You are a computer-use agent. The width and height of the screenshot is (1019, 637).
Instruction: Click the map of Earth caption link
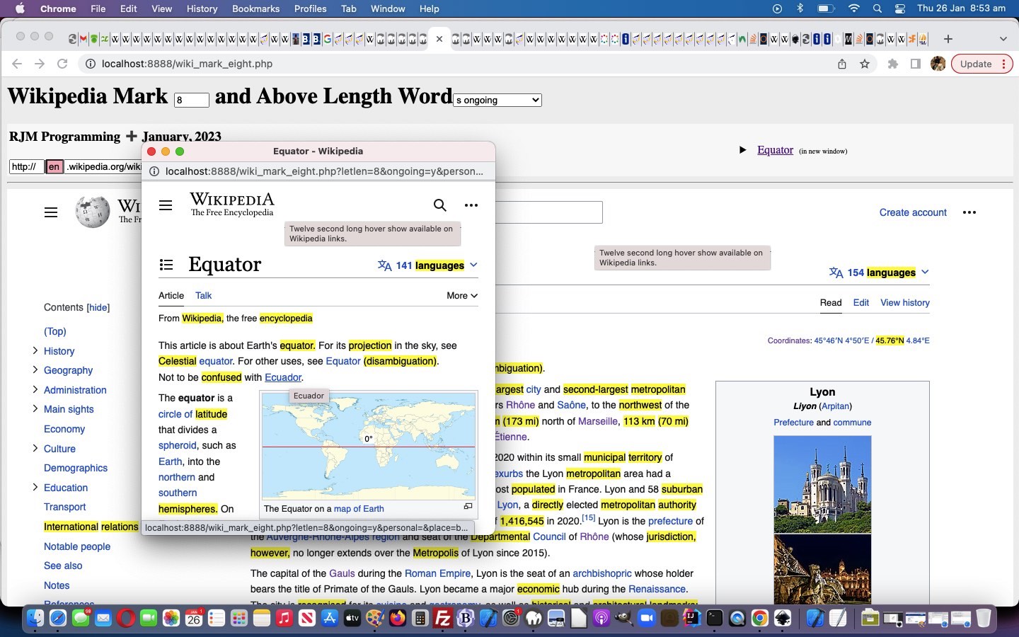[x=359, y=509]
